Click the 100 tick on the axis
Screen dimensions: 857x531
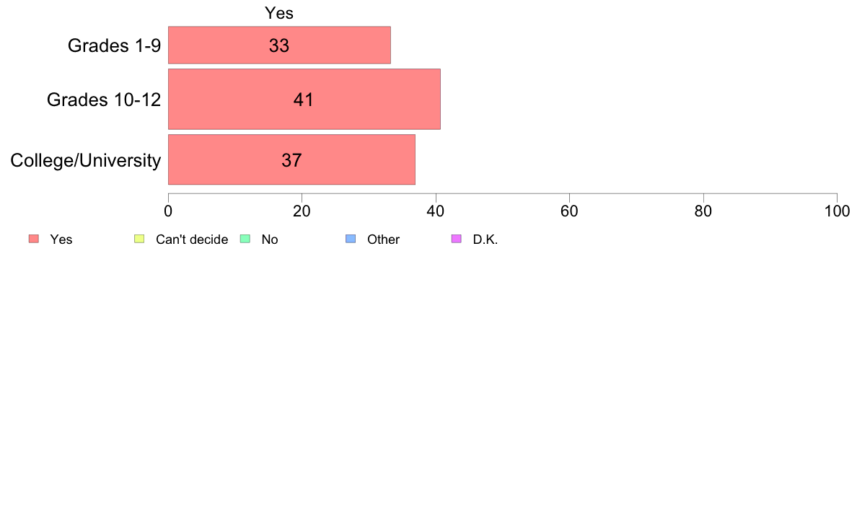tap(837, 211)
